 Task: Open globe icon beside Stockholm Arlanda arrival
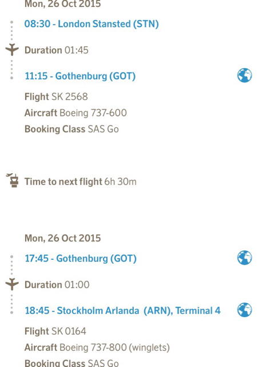pyautogui.click(x=244, y=310)
